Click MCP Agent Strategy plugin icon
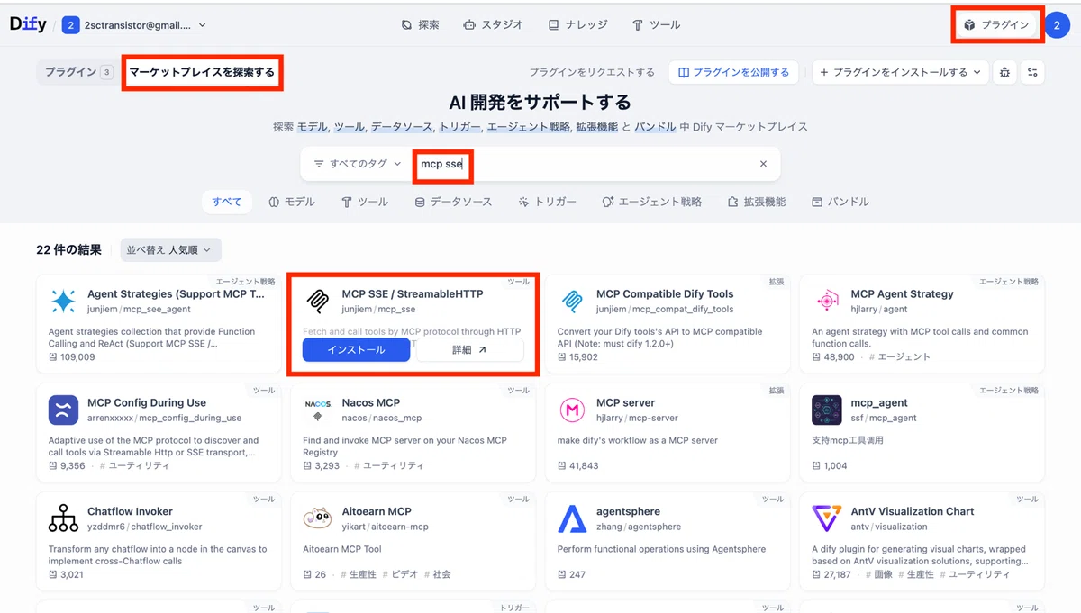Viewport: 1081px width, 613px height. [827, 301]
